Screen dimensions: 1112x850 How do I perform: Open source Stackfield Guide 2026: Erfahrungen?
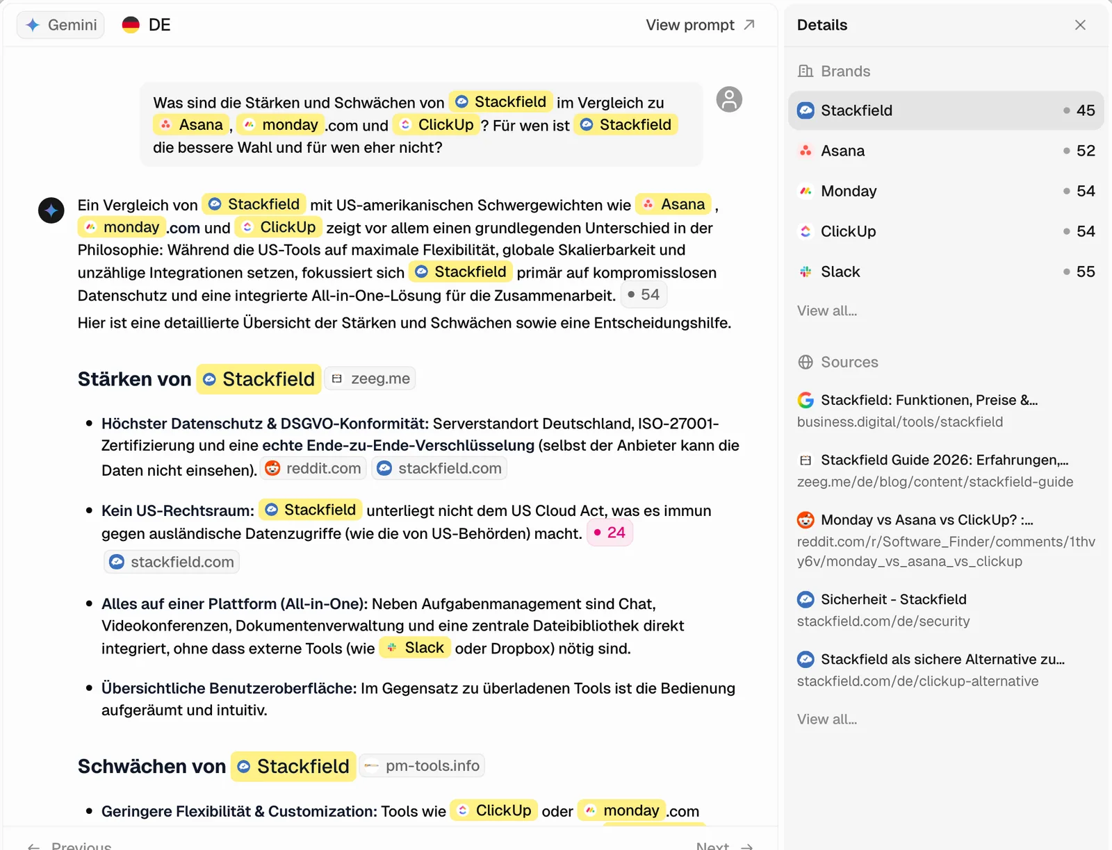click(x=945, y=460)
